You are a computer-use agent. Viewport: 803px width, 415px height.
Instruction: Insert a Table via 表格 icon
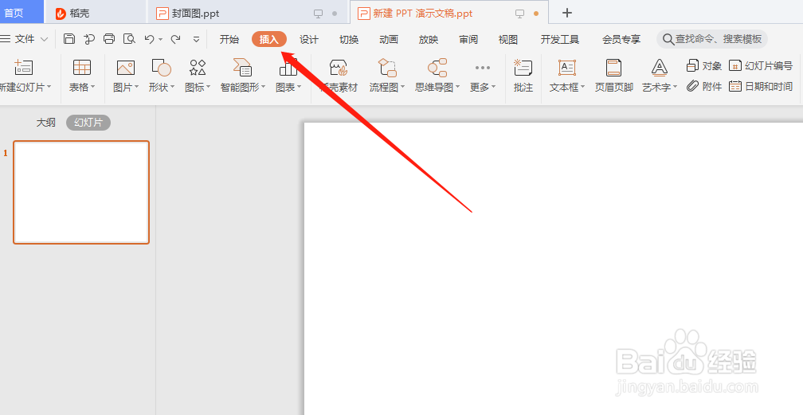coord(82,67)
